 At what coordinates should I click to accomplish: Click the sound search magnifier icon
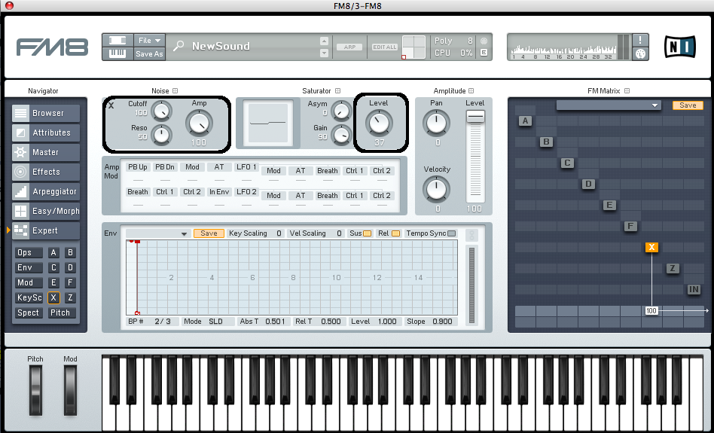178,46
